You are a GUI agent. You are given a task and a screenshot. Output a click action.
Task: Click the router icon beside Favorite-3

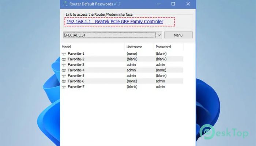(x=64, y=65)
